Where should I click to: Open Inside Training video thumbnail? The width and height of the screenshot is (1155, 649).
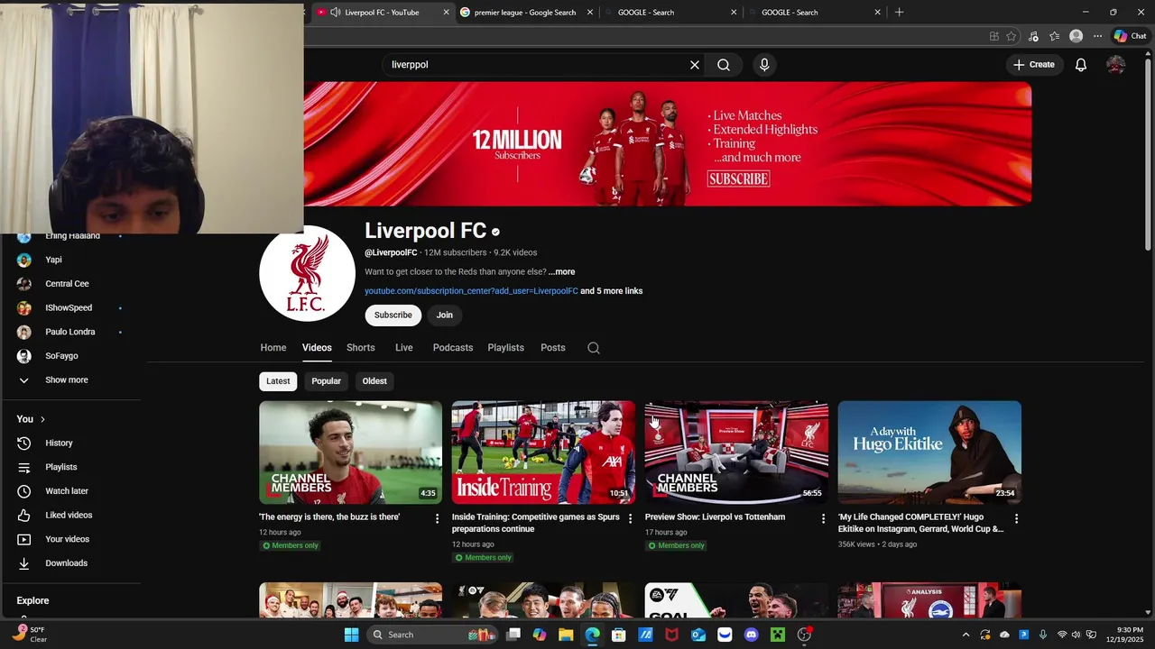(x=543, y=452)
